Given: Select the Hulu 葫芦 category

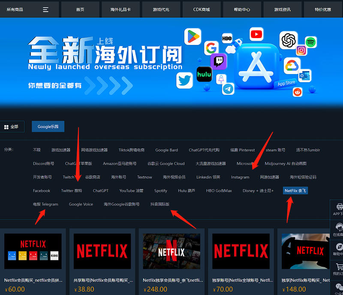Looking at the screenshot, I should coord(187,191).
